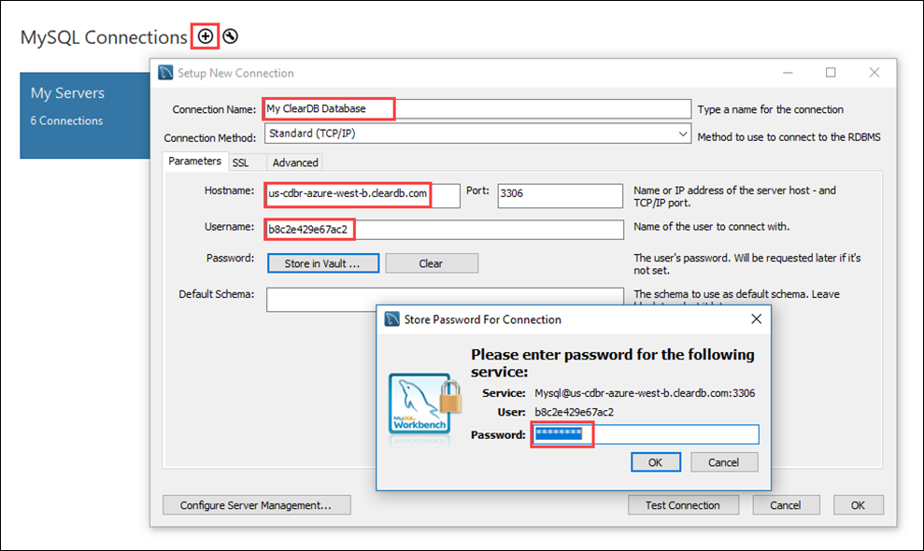
Task: Add a new MySQL connection with plus icon
Action: [205, 36]
